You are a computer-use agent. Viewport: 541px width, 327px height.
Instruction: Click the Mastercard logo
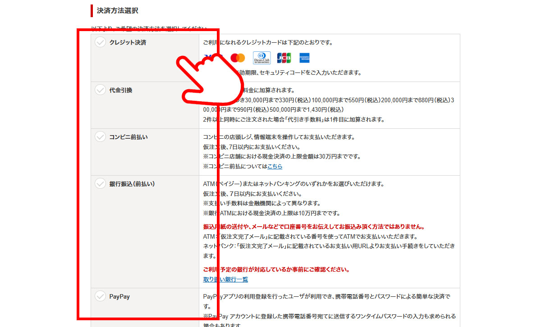[x=237, y=58]
